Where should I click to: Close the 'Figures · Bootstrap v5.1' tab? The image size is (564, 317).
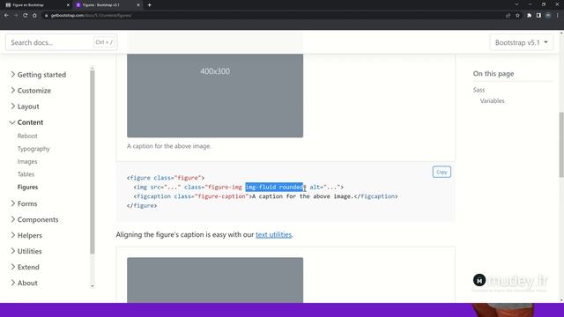(138, 5)
